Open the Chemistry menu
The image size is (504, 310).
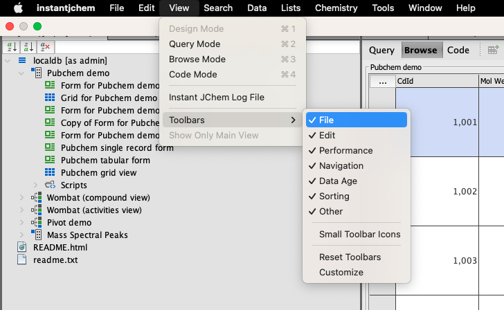pos(336,8)
